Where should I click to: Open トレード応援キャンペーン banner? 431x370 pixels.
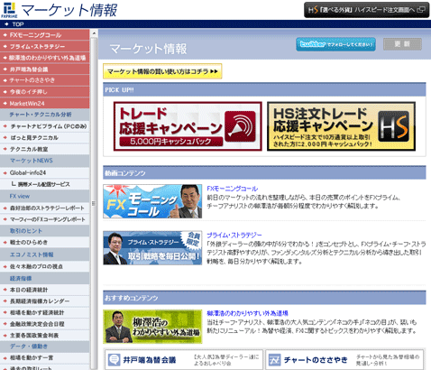coord(188,126)
